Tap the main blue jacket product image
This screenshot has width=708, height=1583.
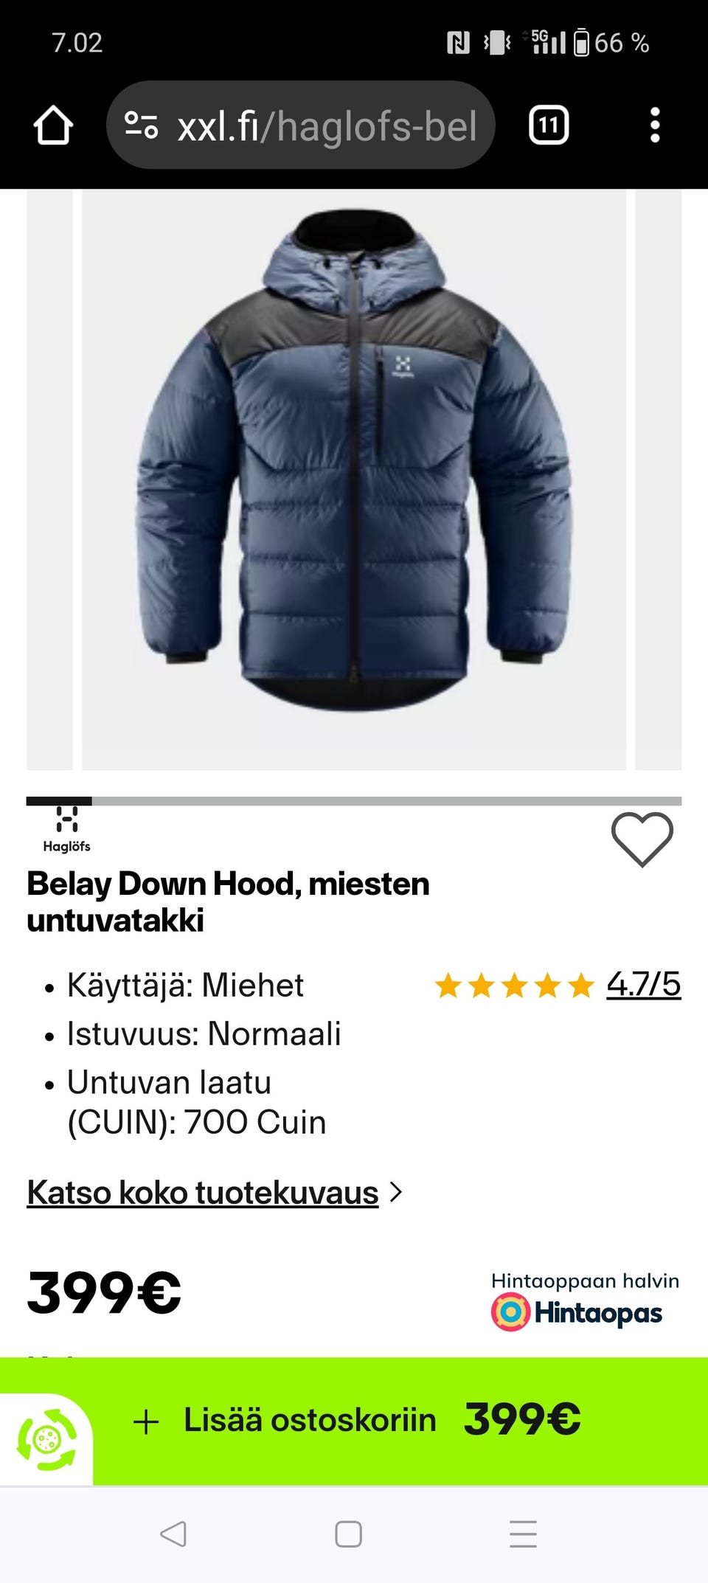click(354, 479)
